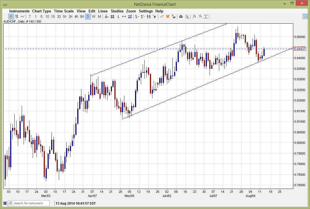Image resolution: width=310 pixels, height=209 pixels.
Task: Open the Time Scale menu
Action: coord(64,11)
